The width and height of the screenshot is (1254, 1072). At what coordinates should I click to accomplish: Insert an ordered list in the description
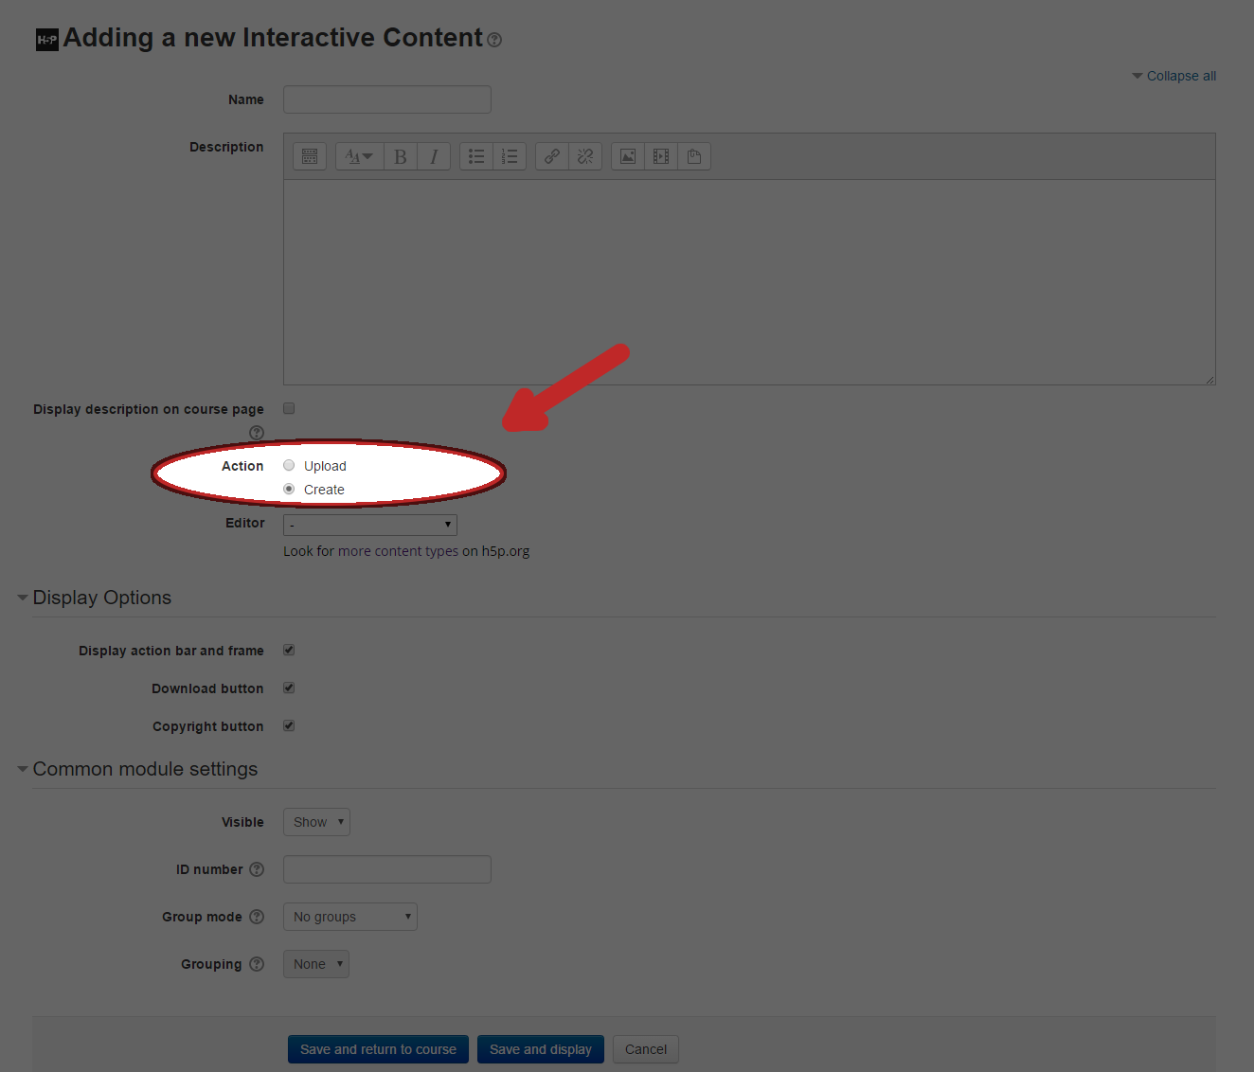[x=509, y=155]
